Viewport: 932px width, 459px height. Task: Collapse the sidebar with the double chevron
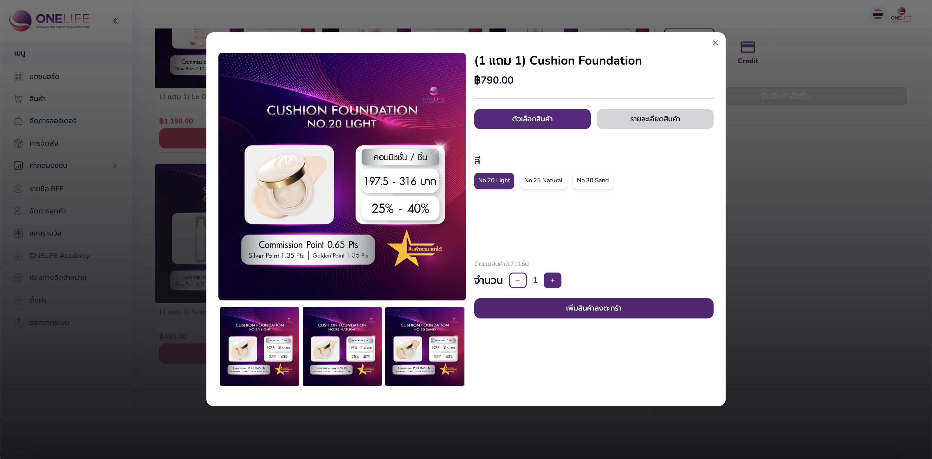click(x=115, y=21)
